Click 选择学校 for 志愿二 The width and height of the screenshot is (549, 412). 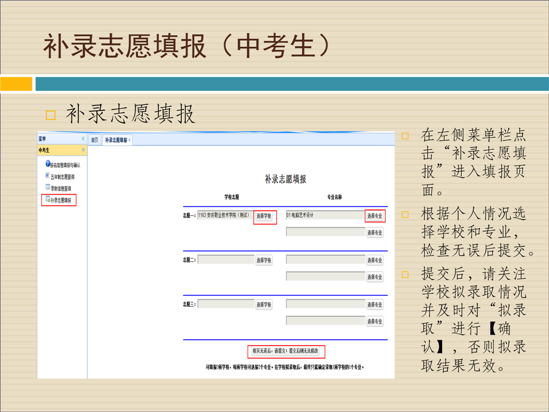tap(264, 260)
